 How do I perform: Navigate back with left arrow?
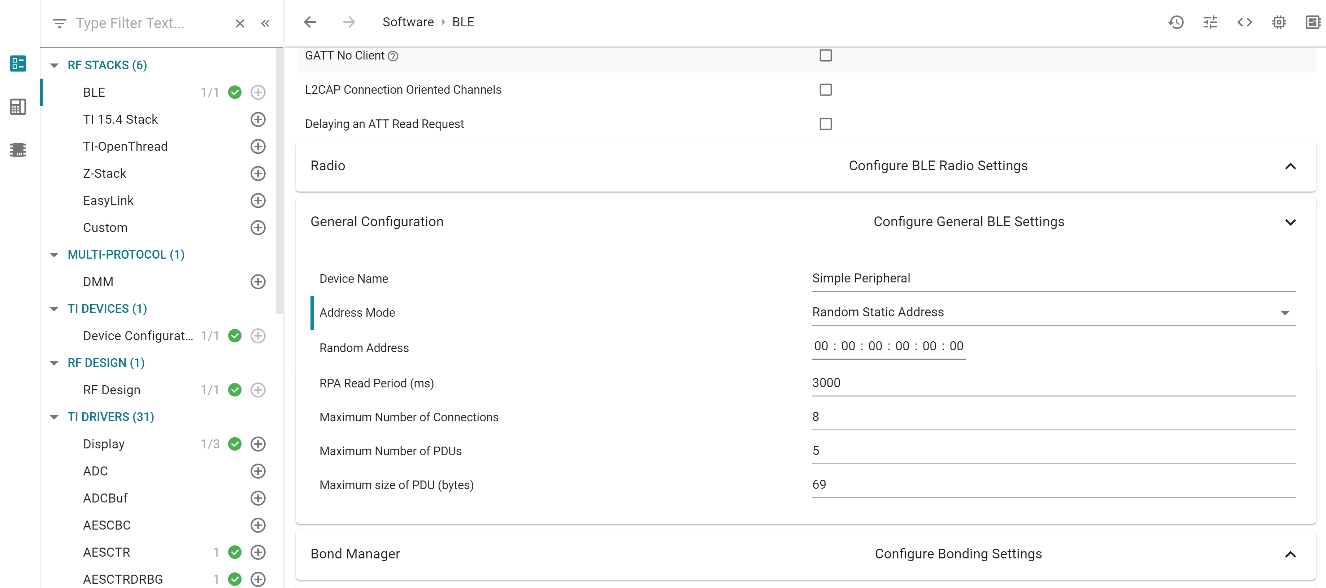click(x=310, y=22)
